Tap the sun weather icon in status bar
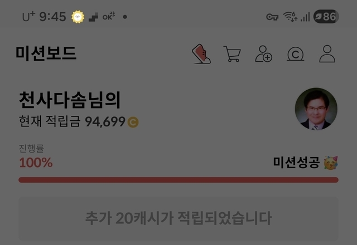 point(78,17)
